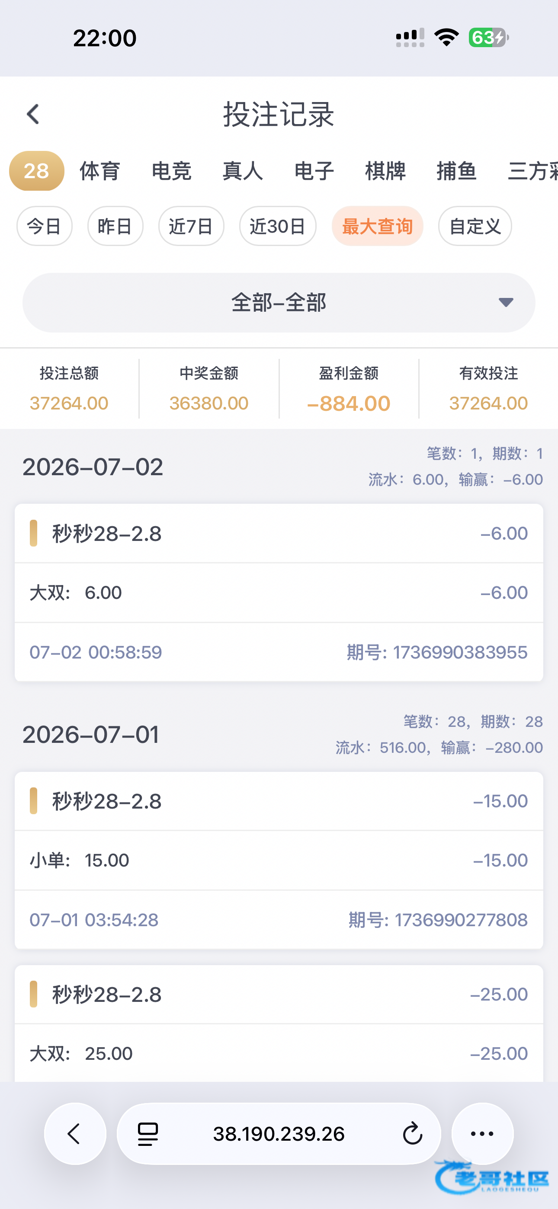Choose the 近30日 date range
This screenshot has width=558, height=1209.
(278, 226)
